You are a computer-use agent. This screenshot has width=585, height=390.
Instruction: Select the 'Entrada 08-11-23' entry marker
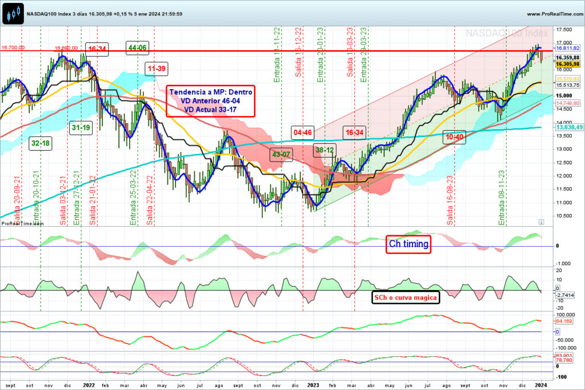(502, 198)
